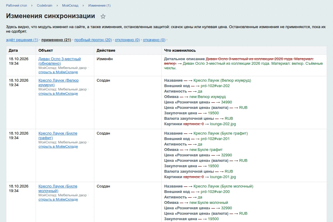The width and height of the screenshot is (333, 222).
Task: Click upholstery value new:Букле графит
Action: [x=206, y=150]
